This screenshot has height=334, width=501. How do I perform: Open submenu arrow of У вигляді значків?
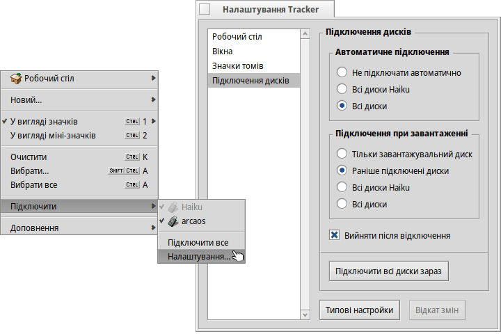point(153,121)
